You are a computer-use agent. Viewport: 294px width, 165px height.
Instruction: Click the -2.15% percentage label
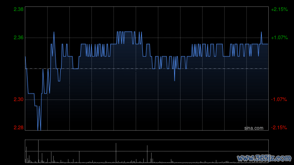click(279, 127)
